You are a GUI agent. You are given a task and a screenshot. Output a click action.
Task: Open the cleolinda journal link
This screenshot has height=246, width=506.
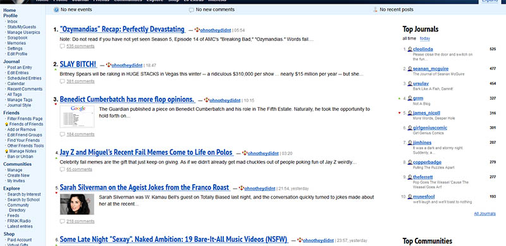423,49
